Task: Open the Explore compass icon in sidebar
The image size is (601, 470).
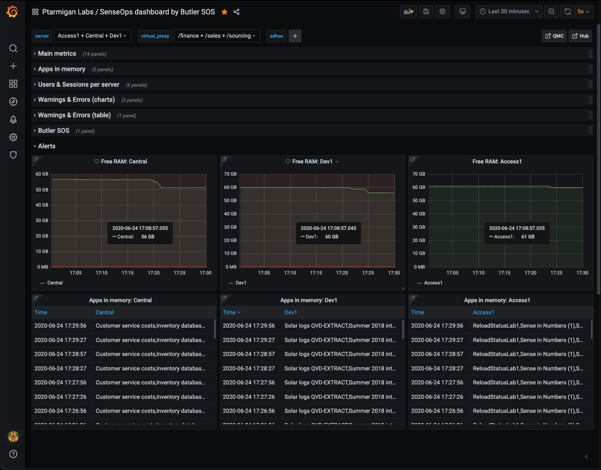Action: coord(13,102)
